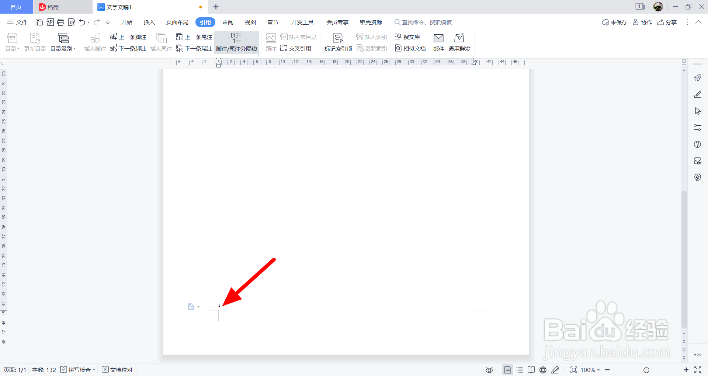Go to Next Footnote (下一条脚注)
This screenshot has width=708, height=376.
128,48
